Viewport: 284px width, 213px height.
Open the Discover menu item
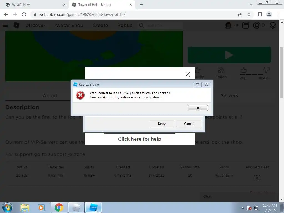pos(35,25)
